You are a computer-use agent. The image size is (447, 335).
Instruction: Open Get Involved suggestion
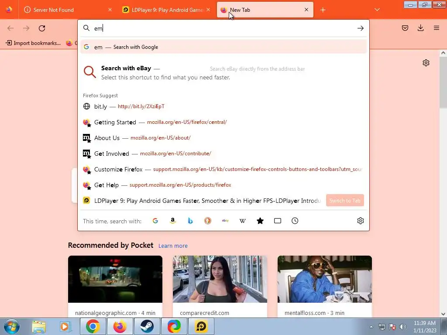[223, 154]
